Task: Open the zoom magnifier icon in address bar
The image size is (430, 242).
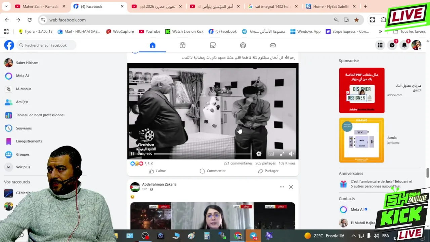Action: click(336, 20)
